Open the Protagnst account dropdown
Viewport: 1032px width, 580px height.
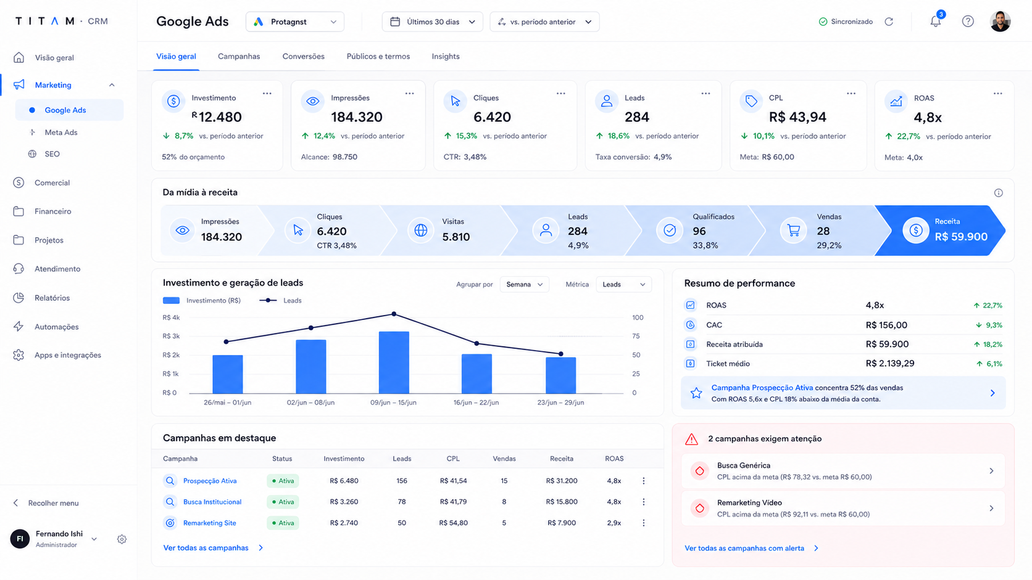(295, 22)
